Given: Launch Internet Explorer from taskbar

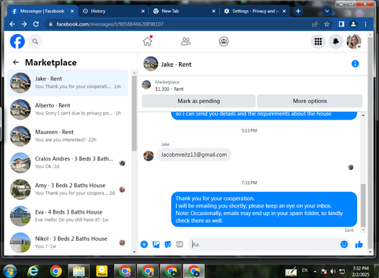Looking at the screenshot, I should coord(33,271).
